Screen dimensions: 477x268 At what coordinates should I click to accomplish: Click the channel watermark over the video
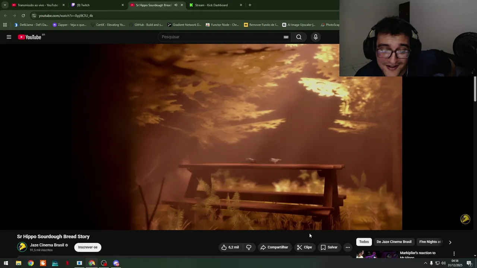click(x=465, y=219)
